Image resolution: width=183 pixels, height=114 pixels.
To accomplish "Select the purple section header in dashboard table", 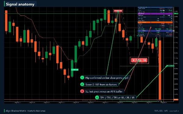I will [155, 14].
